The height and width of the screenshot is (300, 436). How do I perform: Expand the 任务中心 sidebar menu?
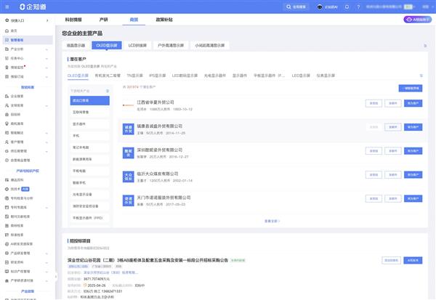48,58
